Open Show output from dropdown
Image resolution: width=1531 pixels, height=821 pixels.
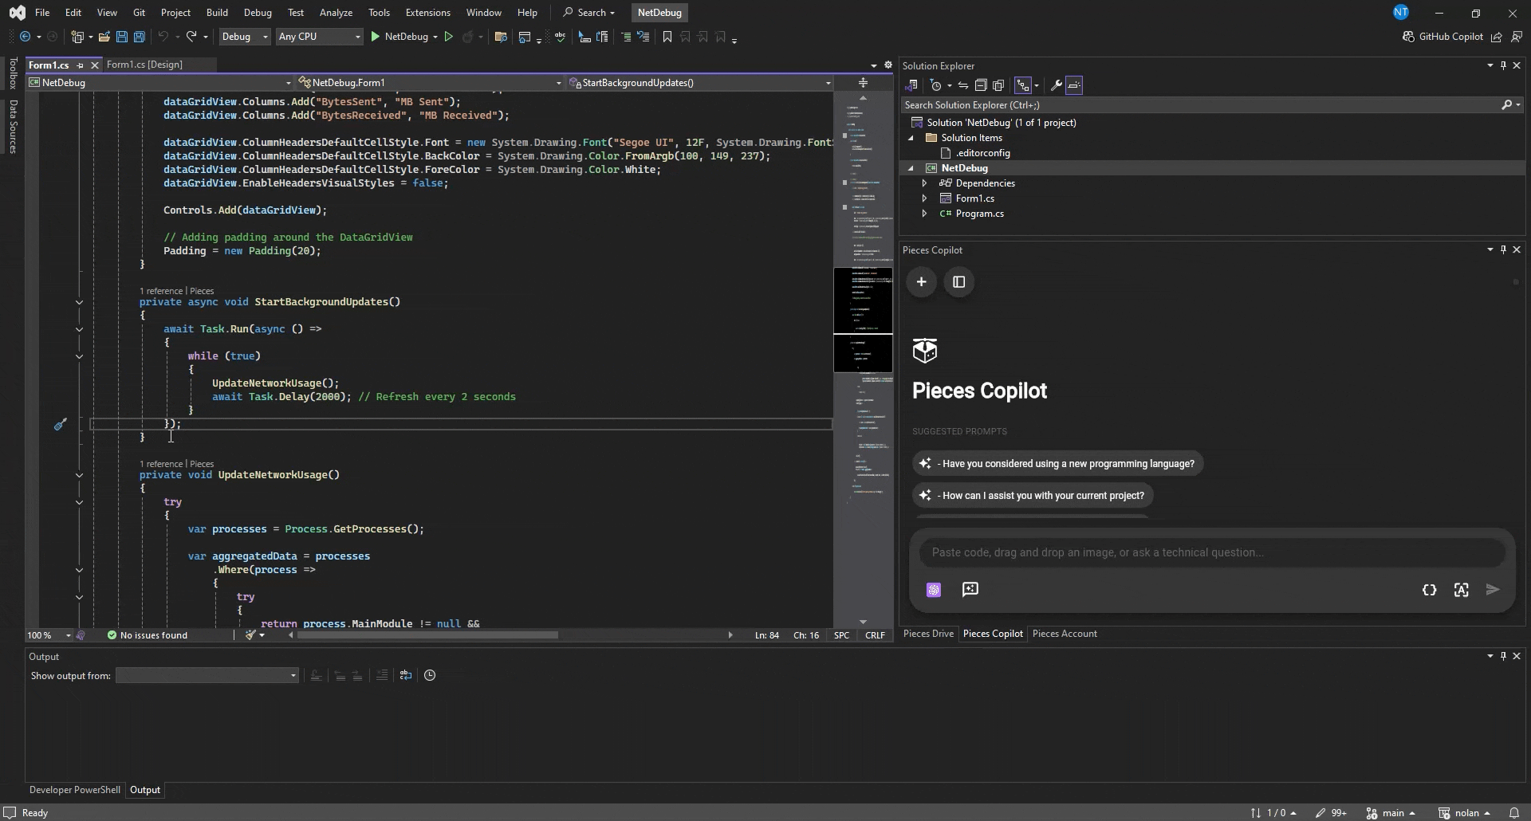click(207, 676)
